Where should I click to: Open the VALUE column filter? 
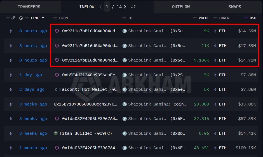195,18
